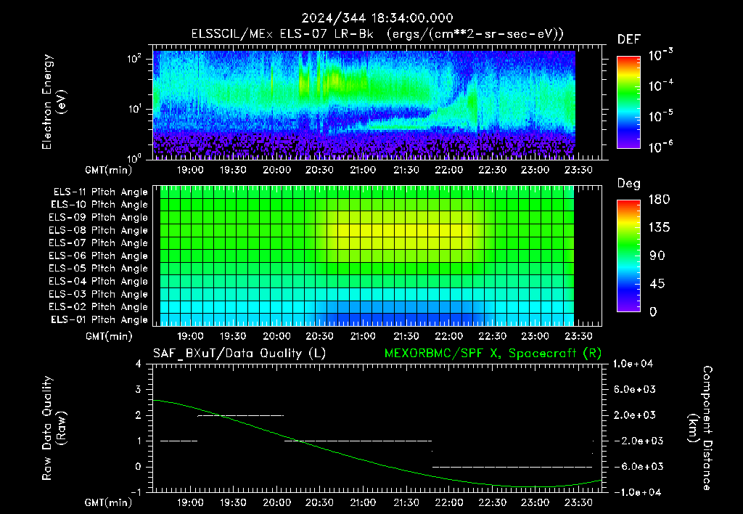The image size is (743, 514).
Task: Click the 10^1 tick on Electron Energy axis
Action: pos(134,108)
